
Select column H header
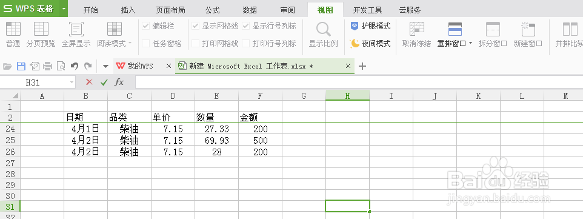(347, 96)
